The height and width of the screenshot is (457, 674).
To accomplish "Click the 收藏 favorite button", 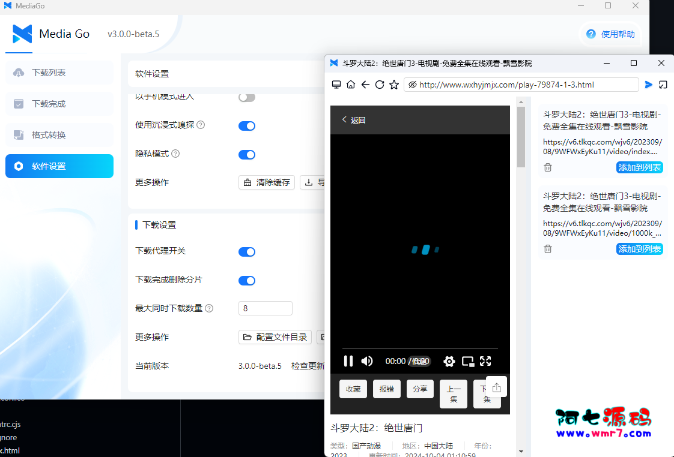I will (x=353, y=389).
